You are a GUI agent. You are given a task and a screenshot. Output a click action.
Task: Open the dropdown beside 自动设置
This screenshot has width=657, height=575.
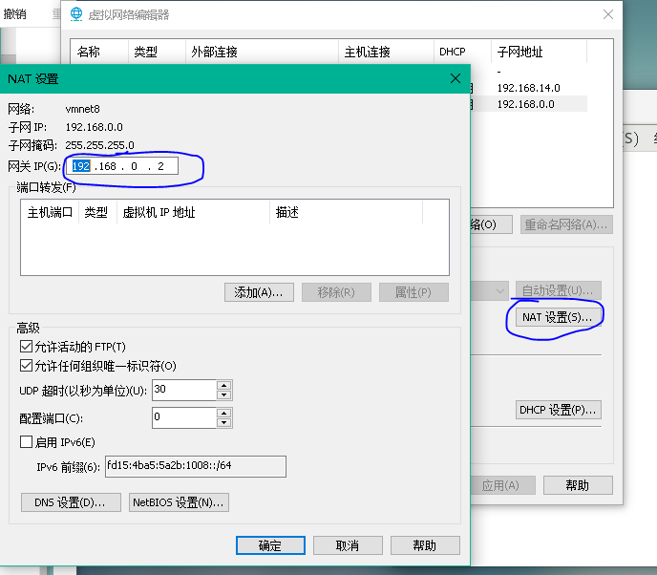click(x=499, y=290)
